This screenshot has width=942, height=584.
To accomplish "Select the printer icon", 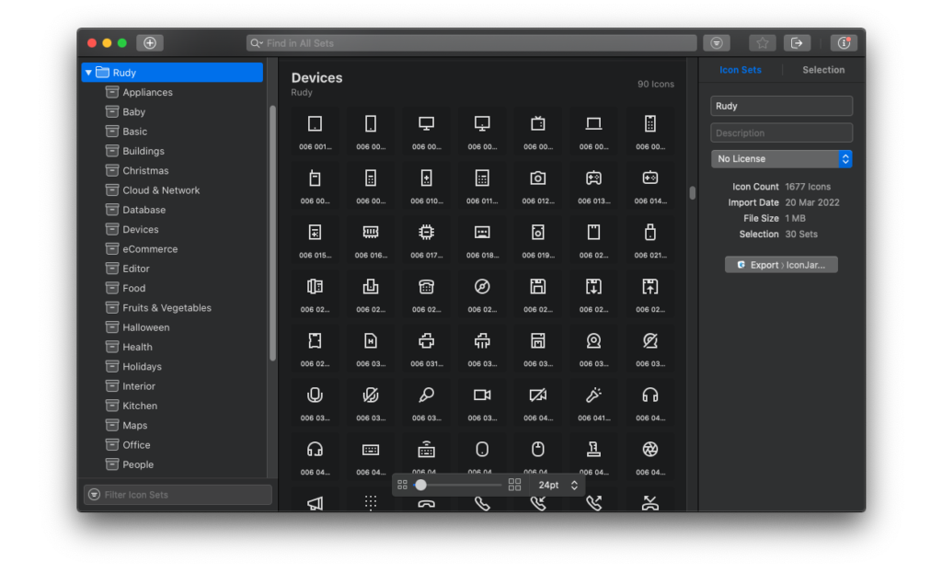I will [426, 341].
